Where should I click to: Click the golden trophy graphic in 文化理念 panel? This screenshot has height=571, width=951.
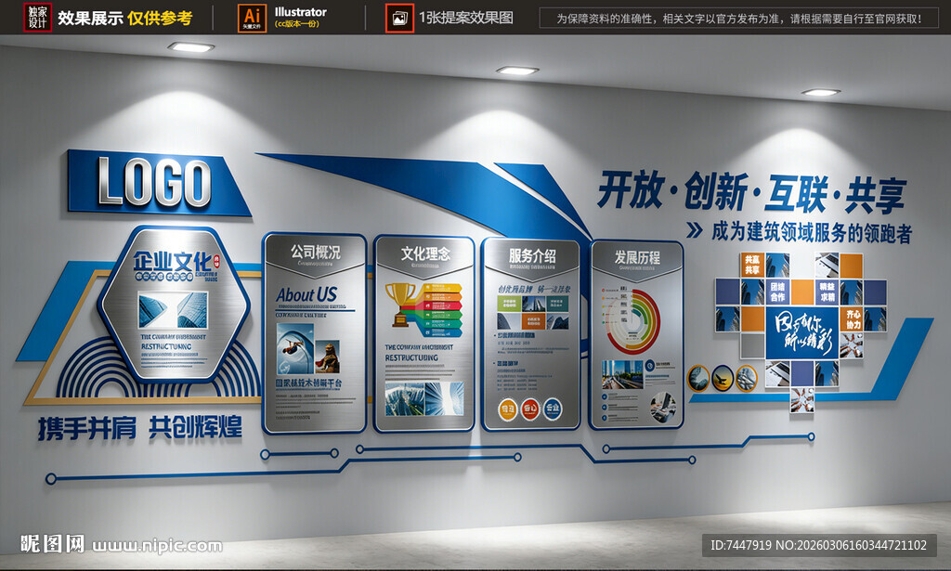coord(399,303)
